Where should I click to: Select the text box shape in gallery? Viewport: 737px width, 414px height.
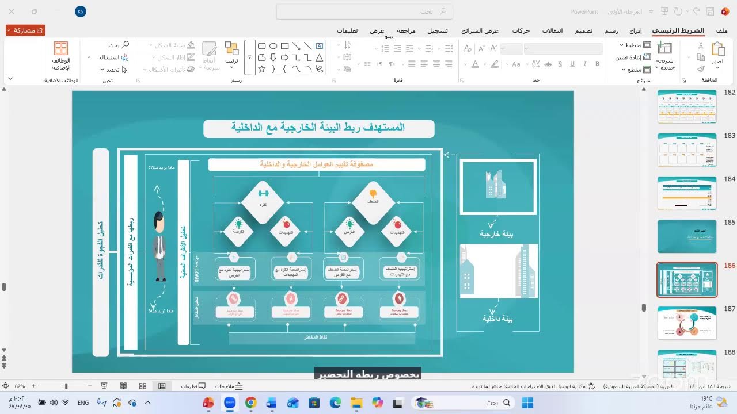[x=320, y=46]
